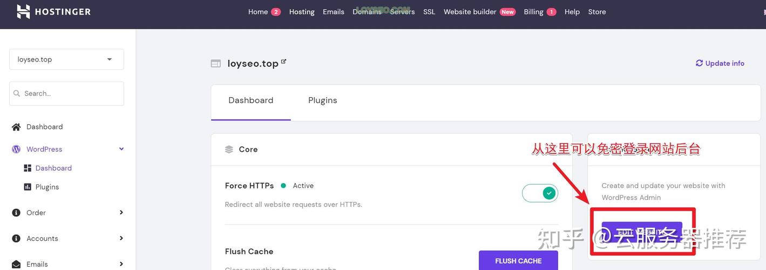Viewport: 766px width, 270px height.
Task: Open the Billing menu item
Action: tap(533, 12)
